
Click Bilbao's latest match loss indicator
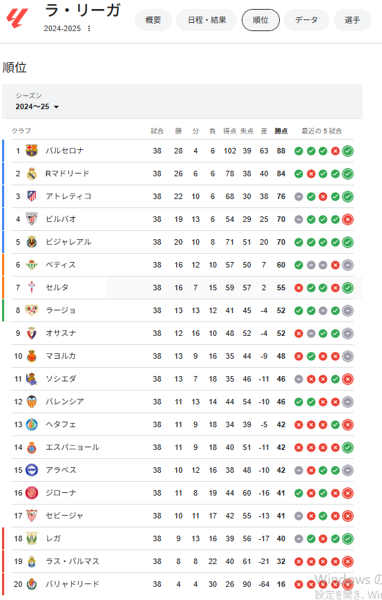pos(347,219)
